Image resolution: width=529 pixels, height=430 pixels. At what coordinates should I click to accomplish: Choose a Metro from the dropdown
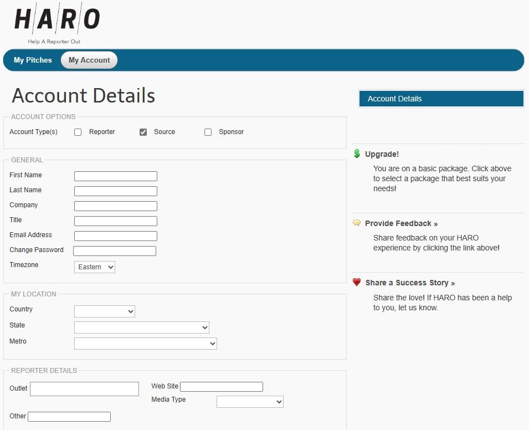click(146, 344)
